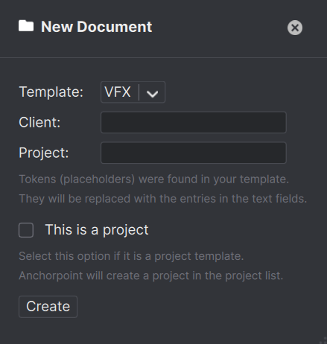Click the New Document title text

[96, 27]
